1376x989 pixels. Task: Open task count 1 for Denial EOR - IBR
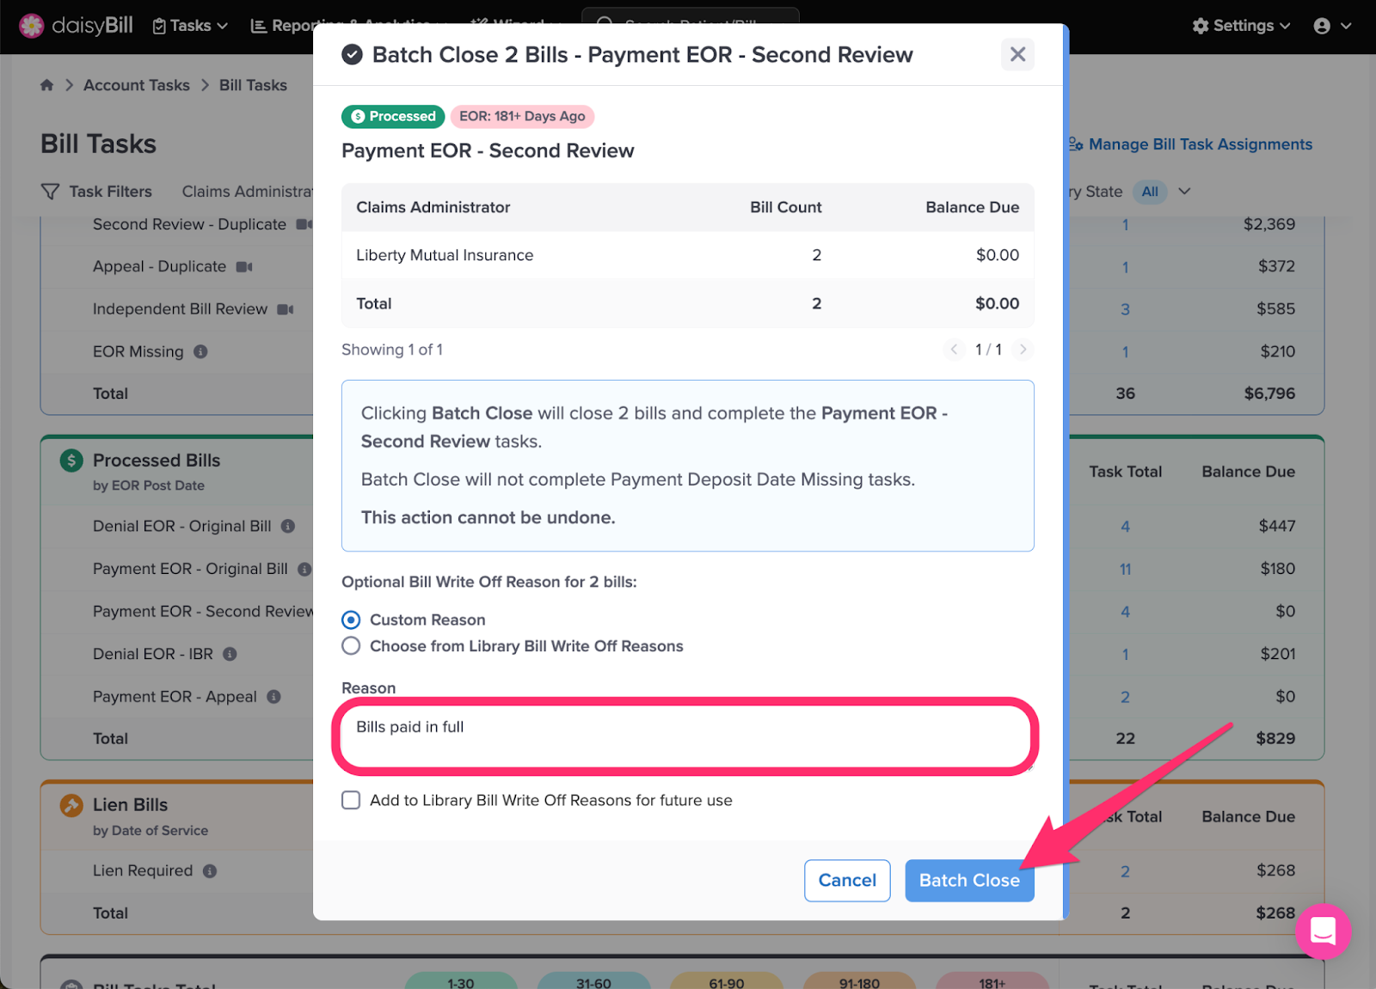(1125, 654)
